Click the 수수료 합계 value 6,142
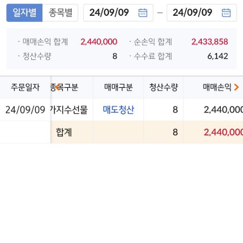 click(217, 56)
